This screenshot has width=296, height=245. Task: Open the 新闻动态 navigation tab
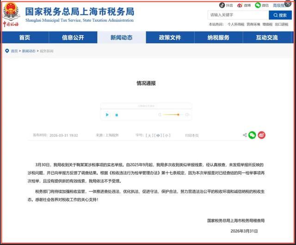[121, 37]
